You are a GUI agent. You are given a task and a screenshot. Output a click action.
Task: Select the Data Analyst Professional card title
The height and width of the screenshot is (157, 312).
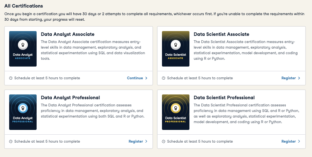click(x=70, y=98)
